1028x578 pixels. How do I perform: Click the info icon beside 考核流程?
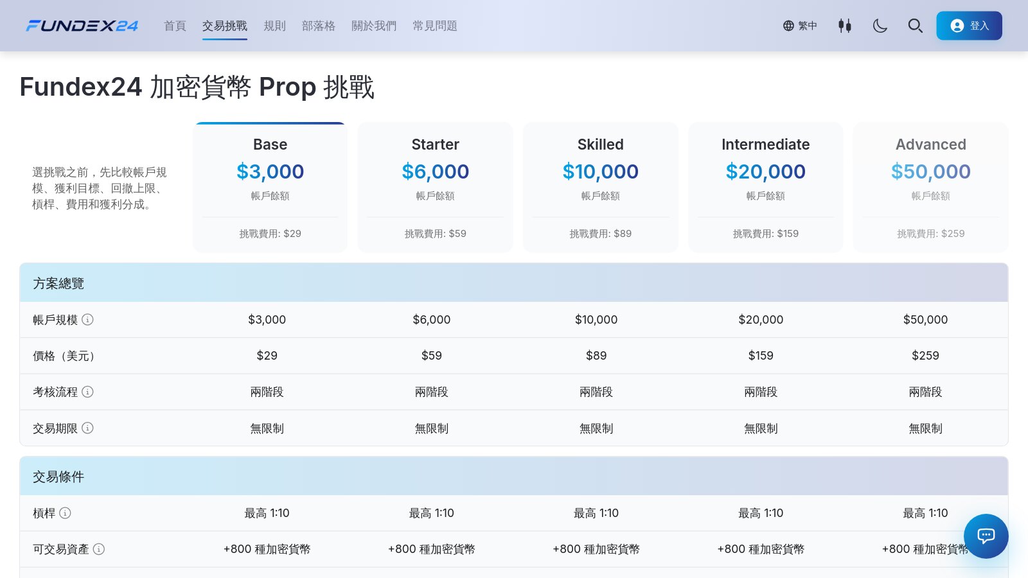pyautogui.click(x=87, y=391)
